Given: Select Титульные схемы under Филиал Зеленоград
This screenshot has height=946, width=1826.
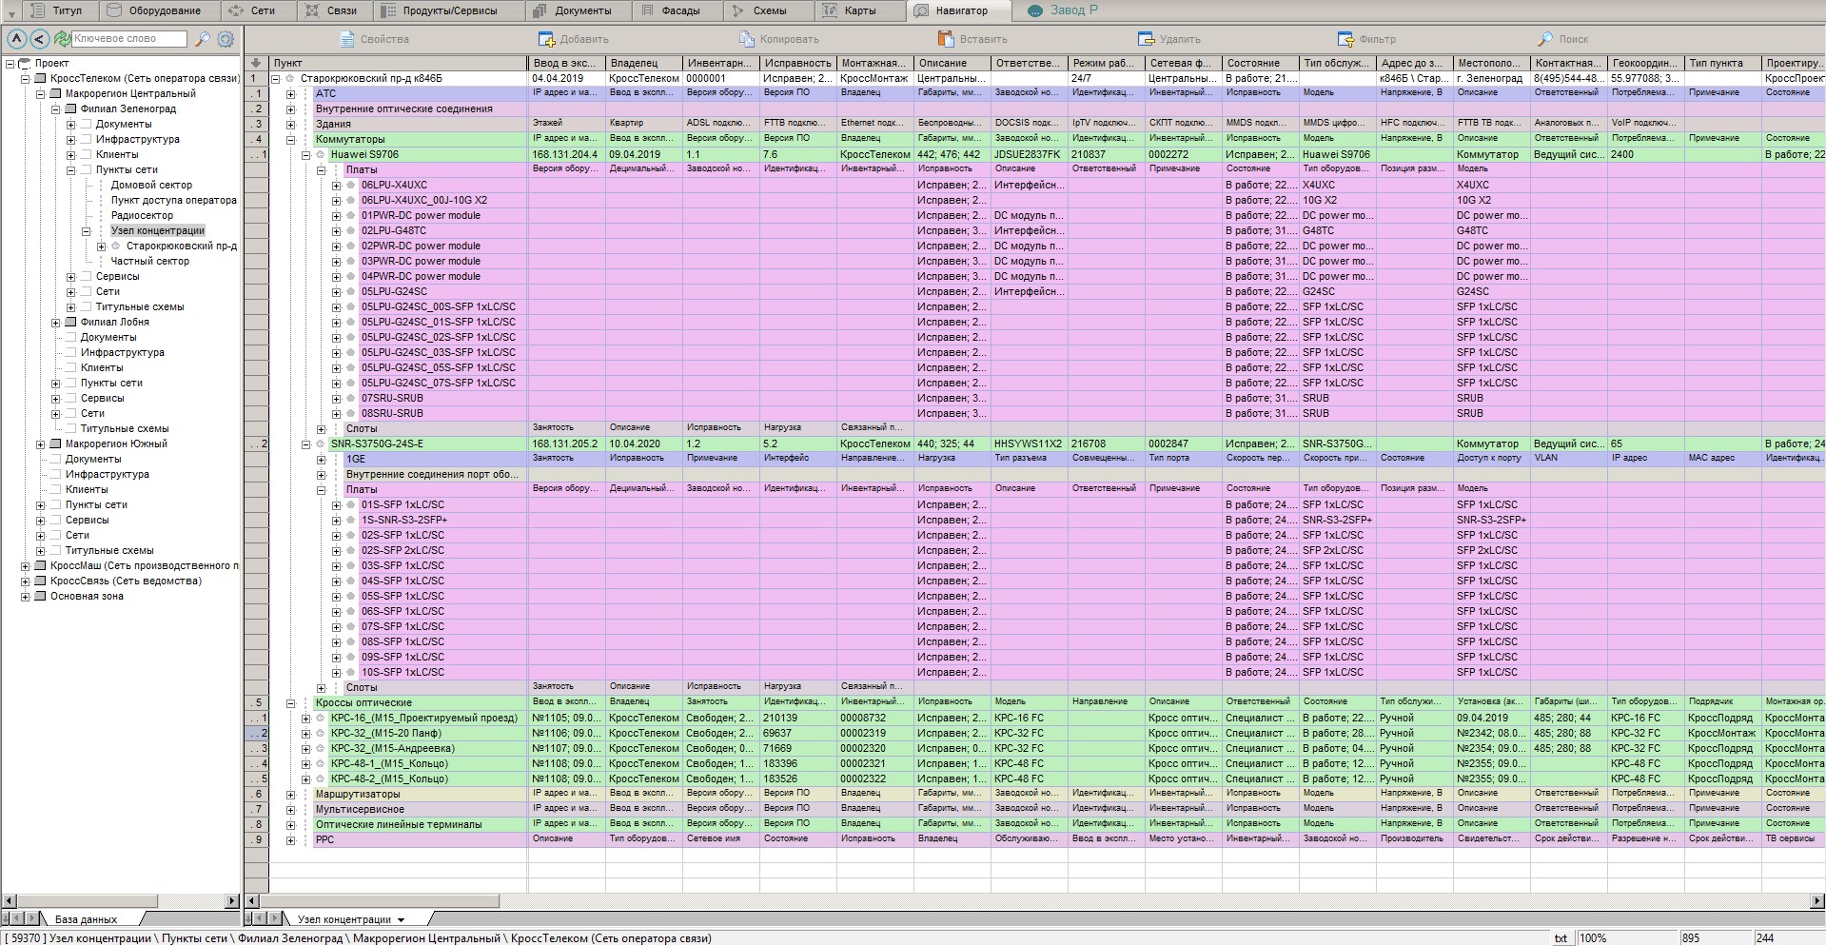Looking at the screenshot, I should tap(140, 307).
